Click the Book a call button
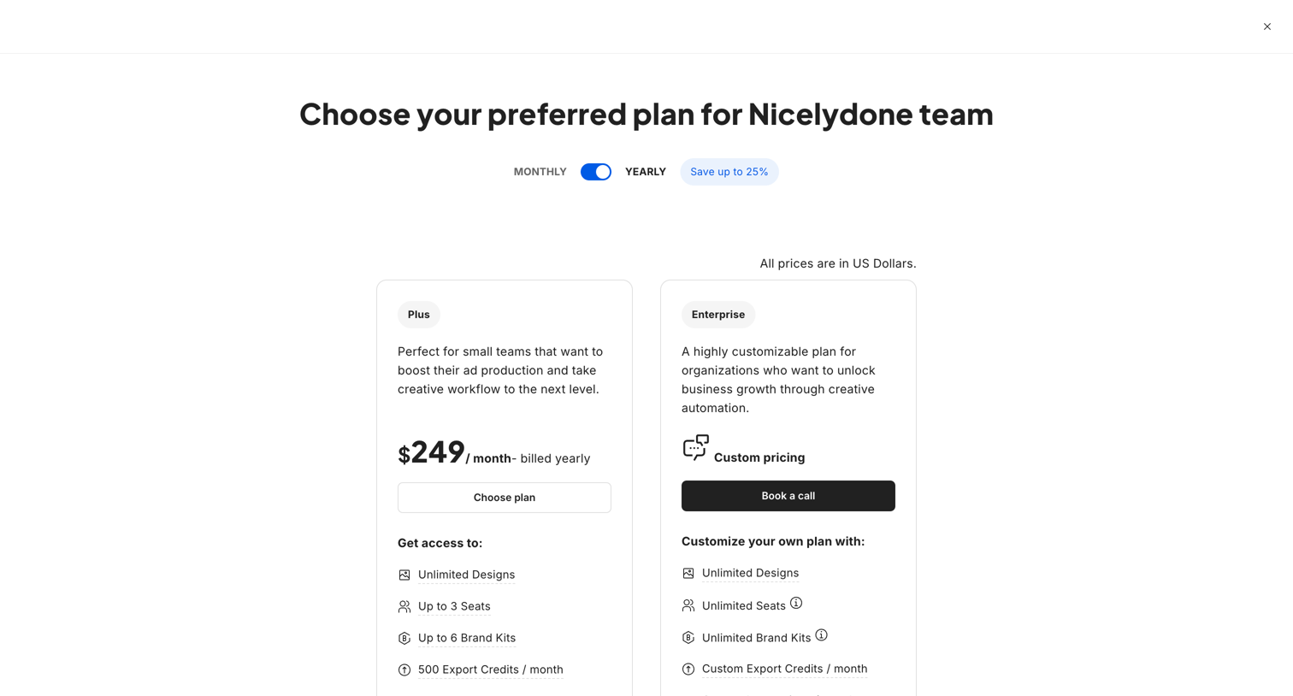Screen dimensions: 1293x696 point(788,496)
